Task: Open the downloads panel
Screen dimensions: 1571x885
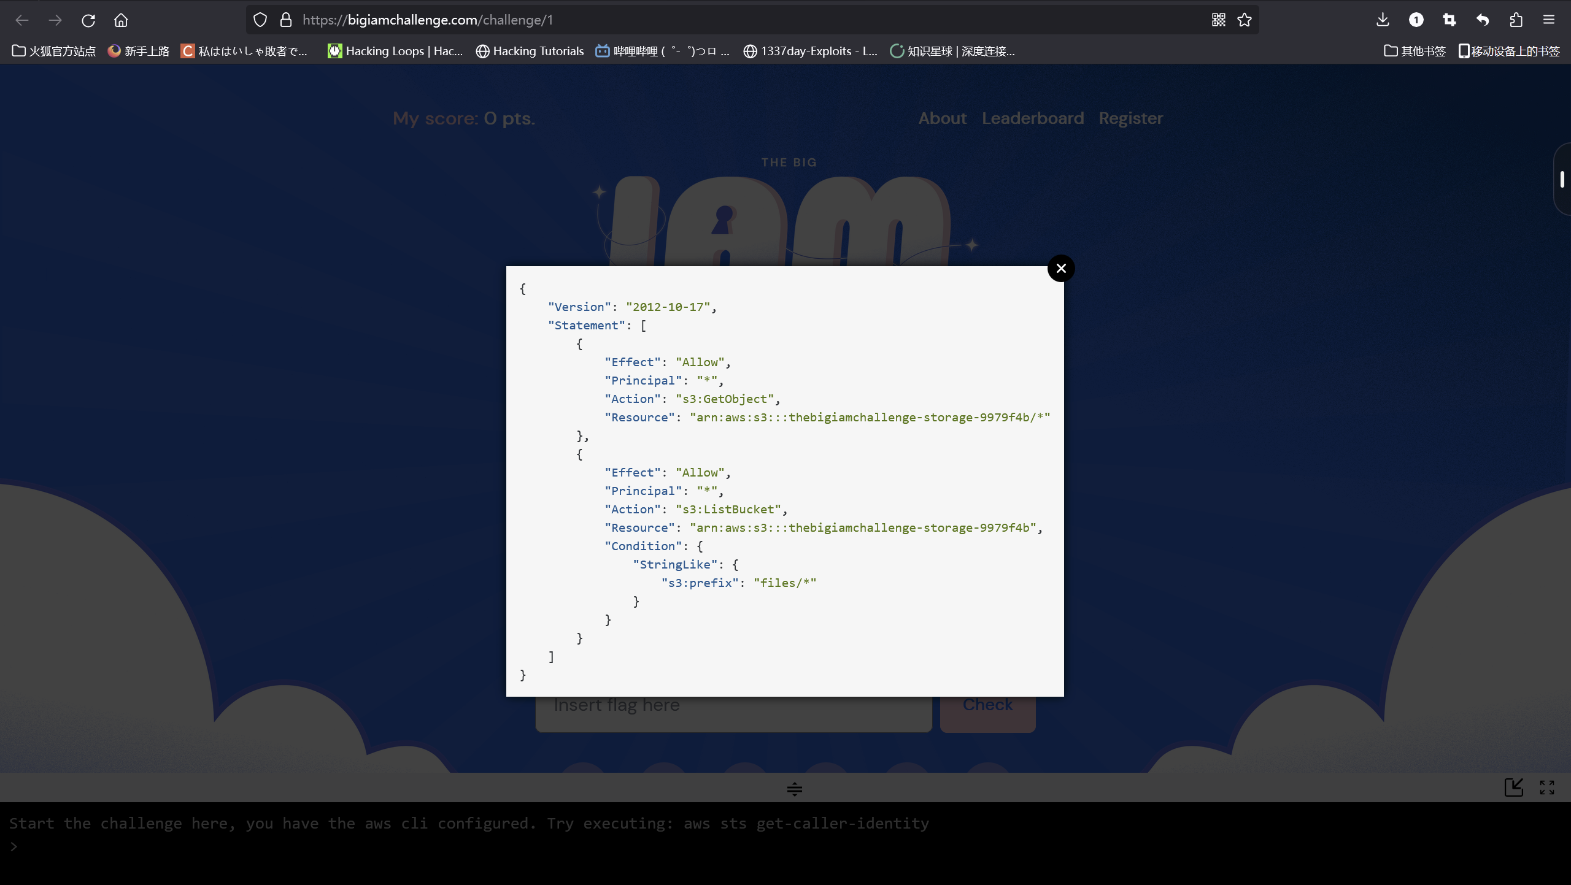Action: 1383,20
